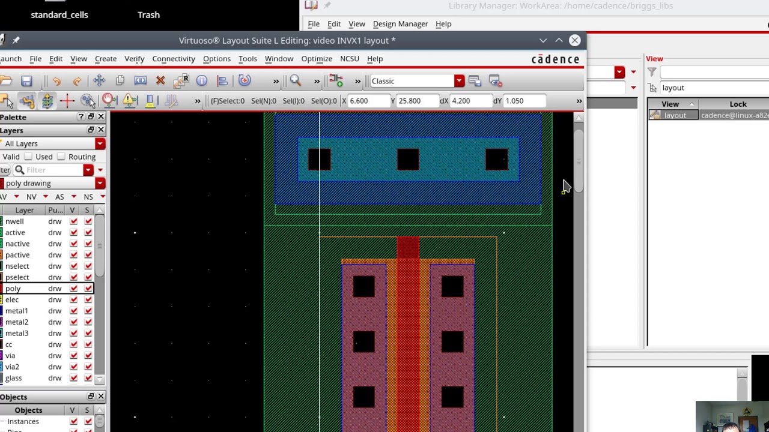Click the filter icon in Library Manager

point(652,73)
